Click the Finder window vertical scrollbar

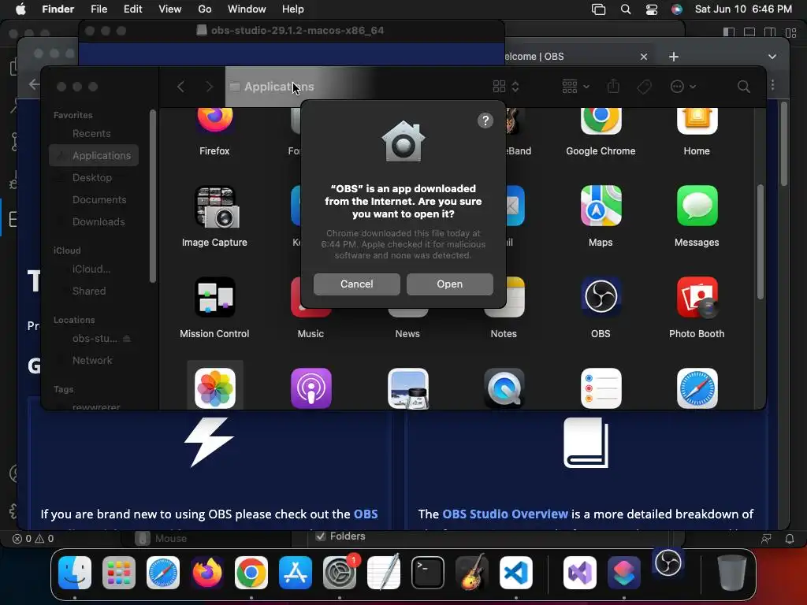click(761, 242)
